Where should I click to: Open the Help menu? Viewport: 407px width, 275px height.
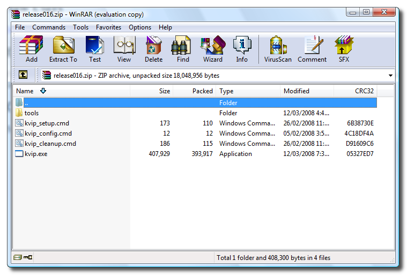coord(165,27)
